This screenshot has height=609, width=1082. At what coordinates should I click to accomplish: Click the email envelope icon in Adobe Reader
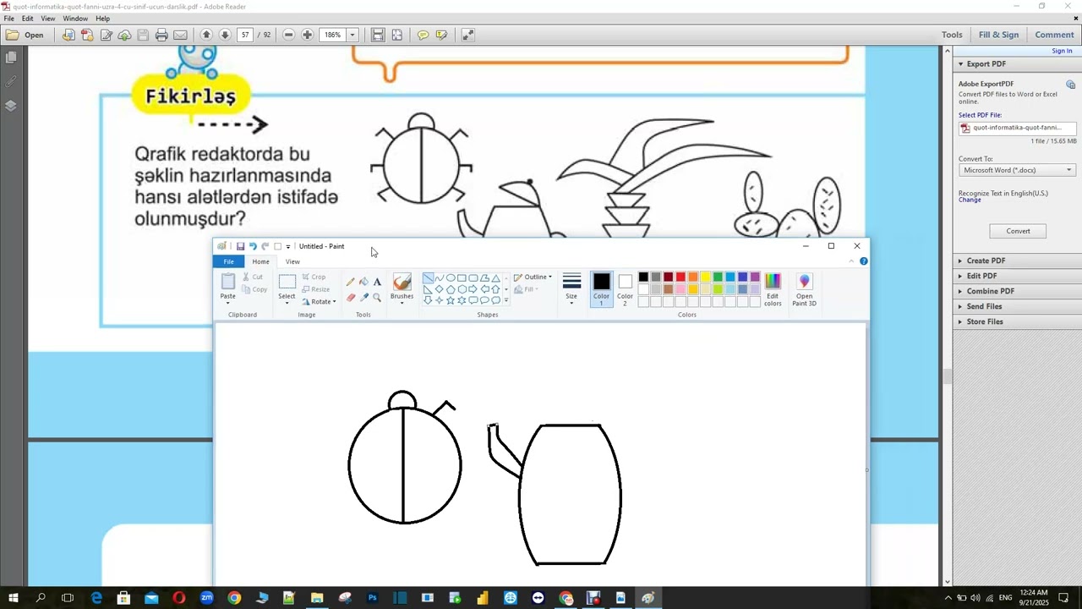pos(180,35)
